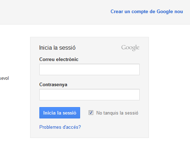Disable staying signed in via the checkbox
This screenshot has height=150, width=190.
(91, 113)
